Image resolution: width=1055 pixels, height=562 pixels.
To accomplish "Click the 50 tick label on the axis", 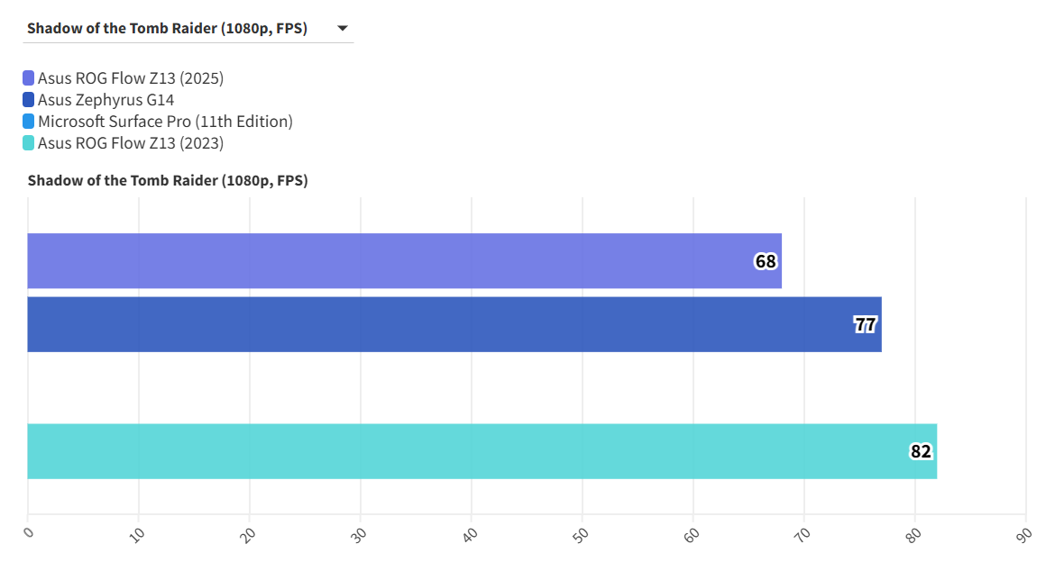I will [x=580, y=534].
